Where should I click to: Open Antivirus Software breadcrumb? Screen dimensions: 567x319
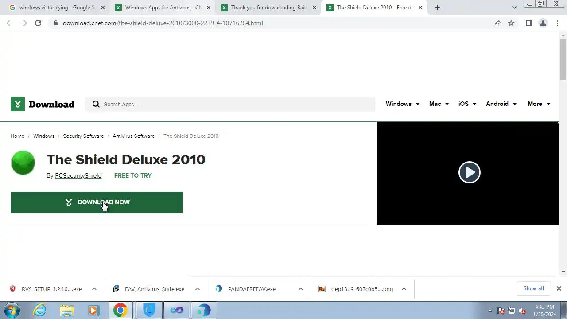133,136
